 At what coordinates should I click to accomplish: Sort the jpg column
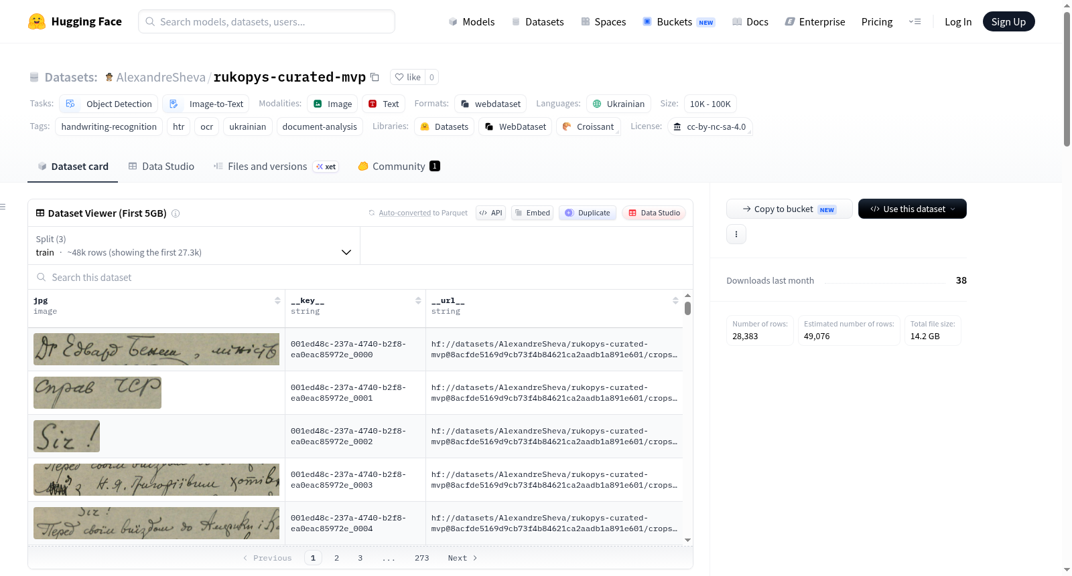[x=277, y=301]
